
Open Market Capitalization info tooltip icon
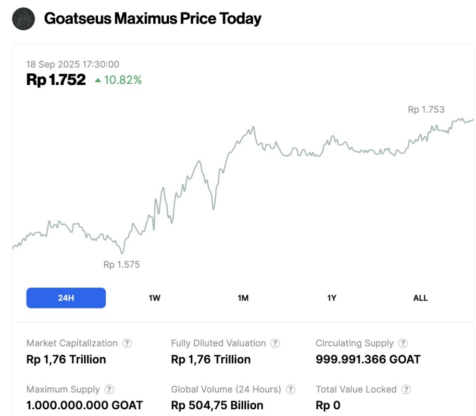(x=127, y=343)
